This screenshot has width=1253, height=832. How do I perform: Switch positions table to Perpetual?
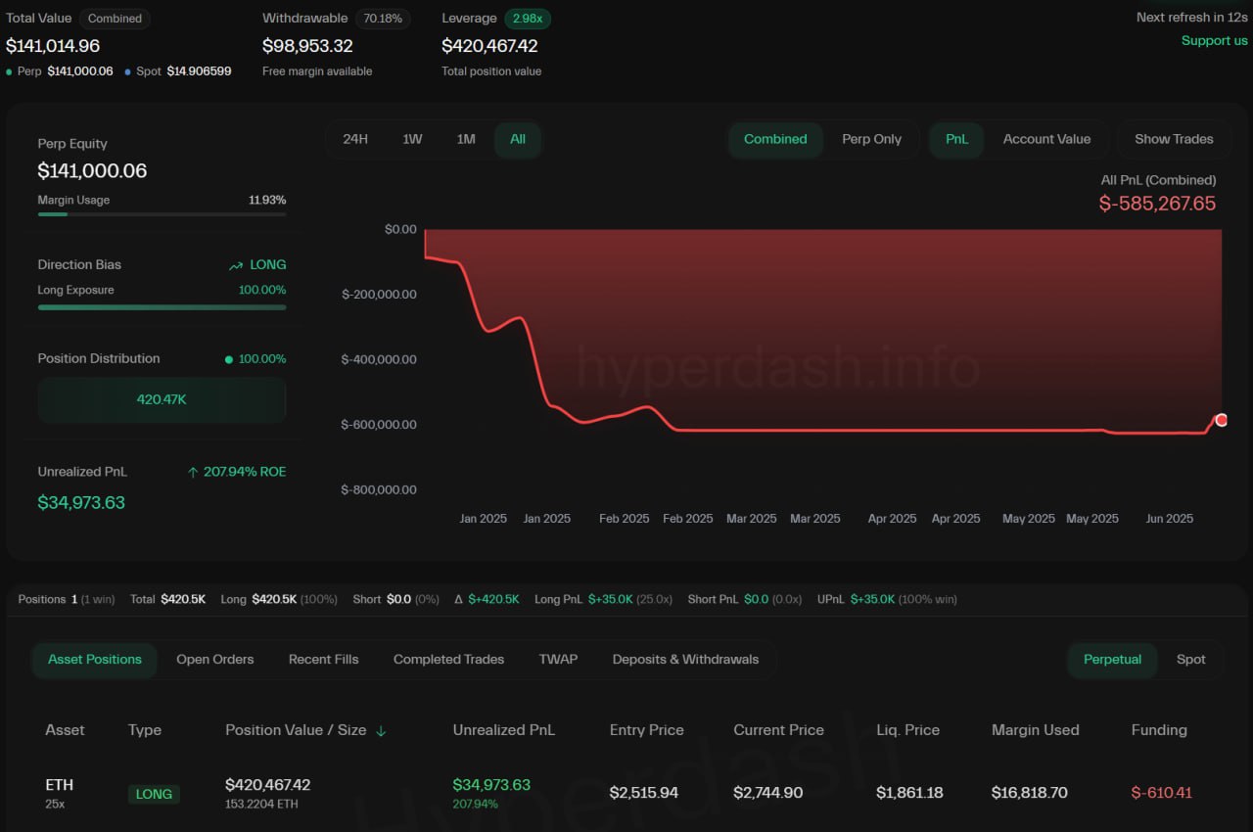coord(1112,660)
